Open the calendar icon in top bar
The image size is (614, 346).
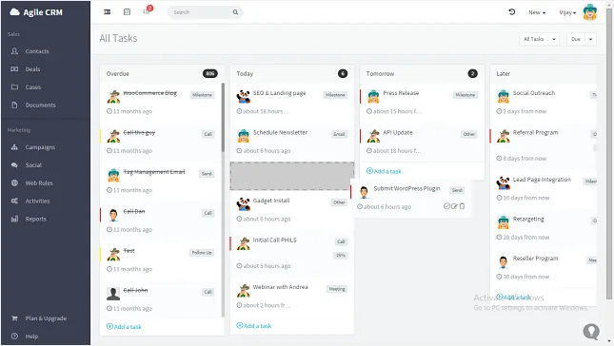tap(127, 12)
